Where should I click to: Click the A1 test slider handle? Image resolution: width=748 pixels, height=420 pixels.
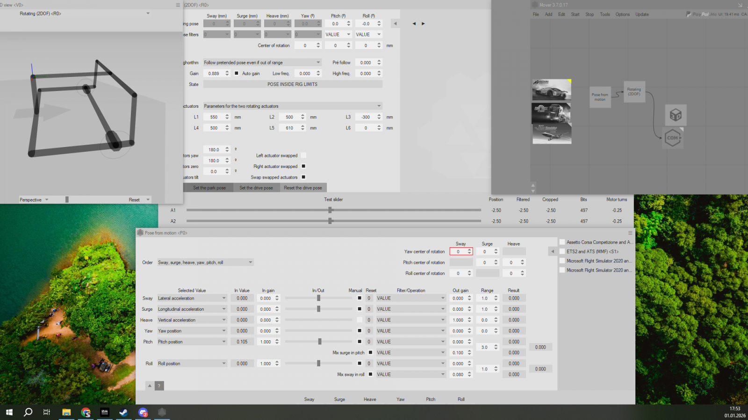[x=330, y=210]
